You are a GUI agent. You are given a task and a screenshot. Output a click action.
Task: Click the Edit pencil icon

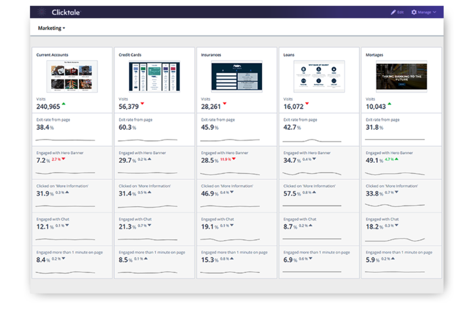coord(393,12)
